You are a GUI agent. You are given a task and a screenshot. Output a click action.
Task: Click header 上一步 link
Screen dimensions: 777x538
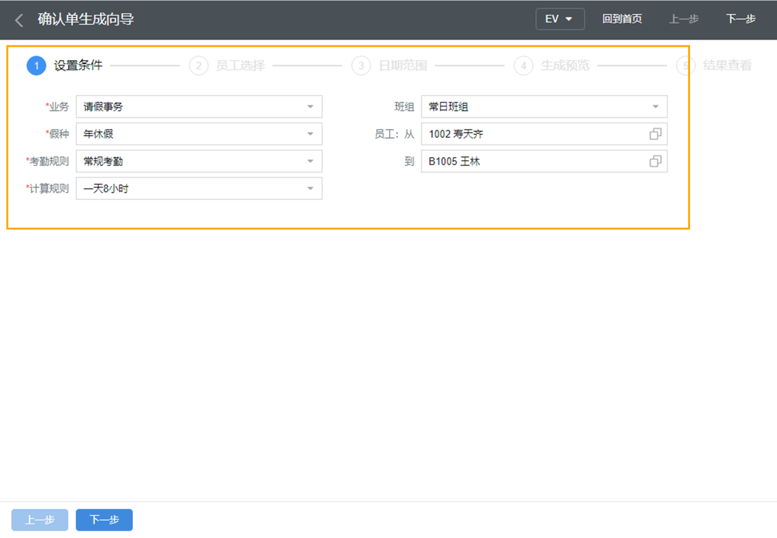tap(684, 19)
